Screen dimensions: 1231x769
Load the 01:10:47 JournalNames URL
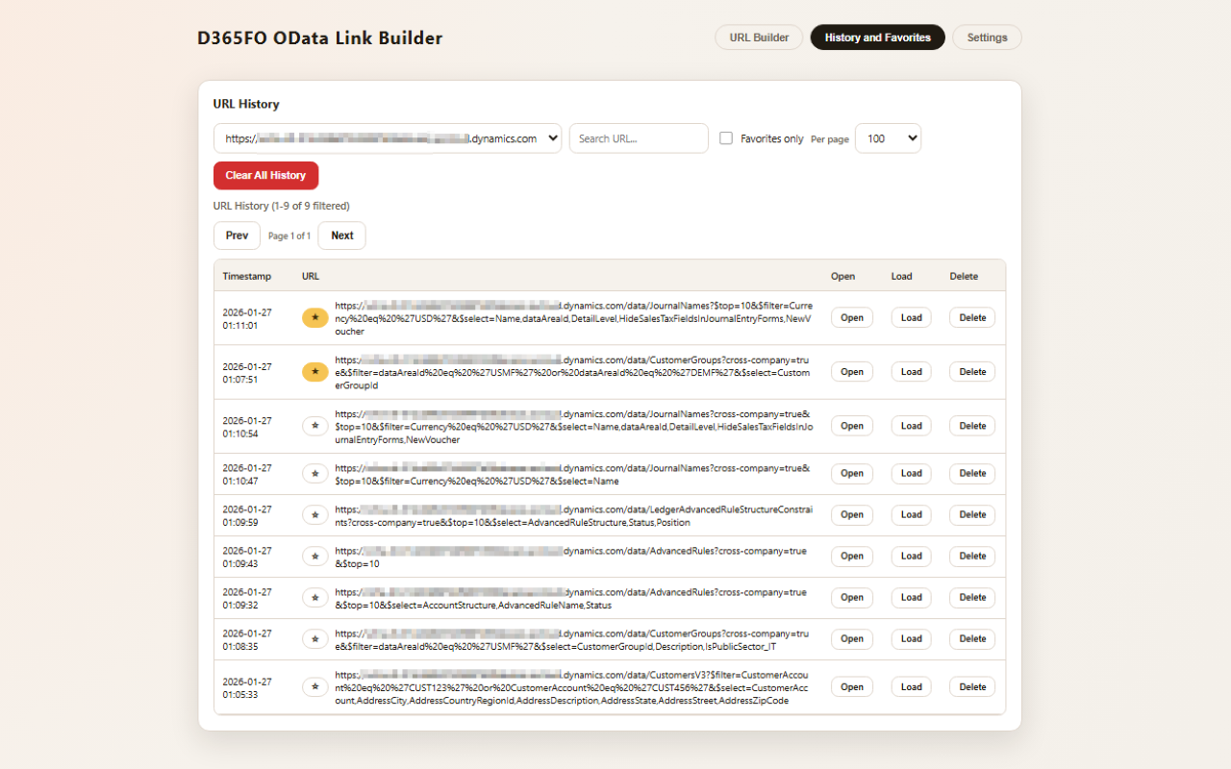coord(911,473)
